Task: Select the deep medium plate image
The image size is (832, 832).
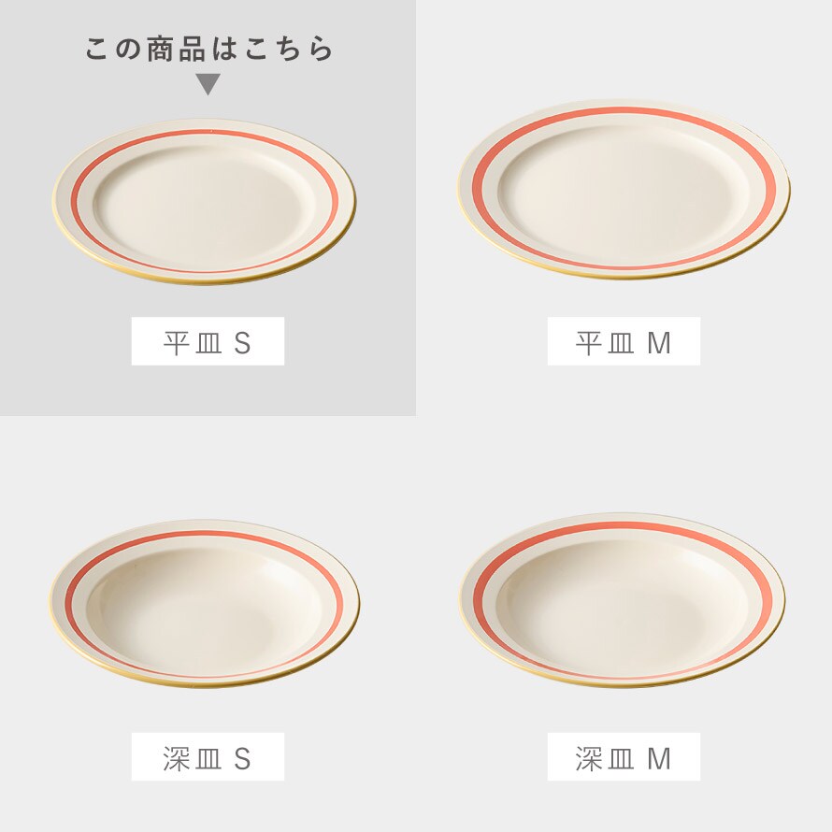Action: [x=623, y=600]
